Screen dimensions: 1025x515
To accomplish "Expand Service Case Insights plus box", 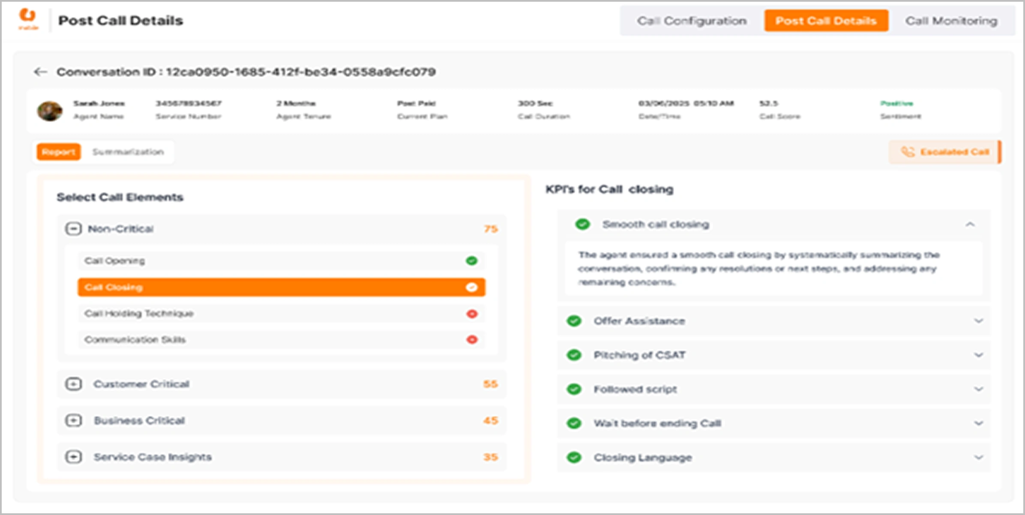I will click(x=73, y=457).
